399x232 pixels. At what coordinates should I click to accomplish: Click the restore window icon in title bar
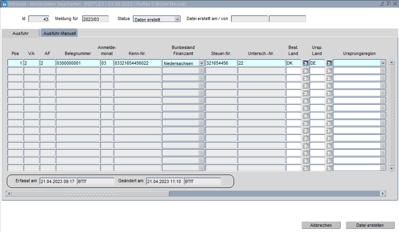click(x=388, y=4)
